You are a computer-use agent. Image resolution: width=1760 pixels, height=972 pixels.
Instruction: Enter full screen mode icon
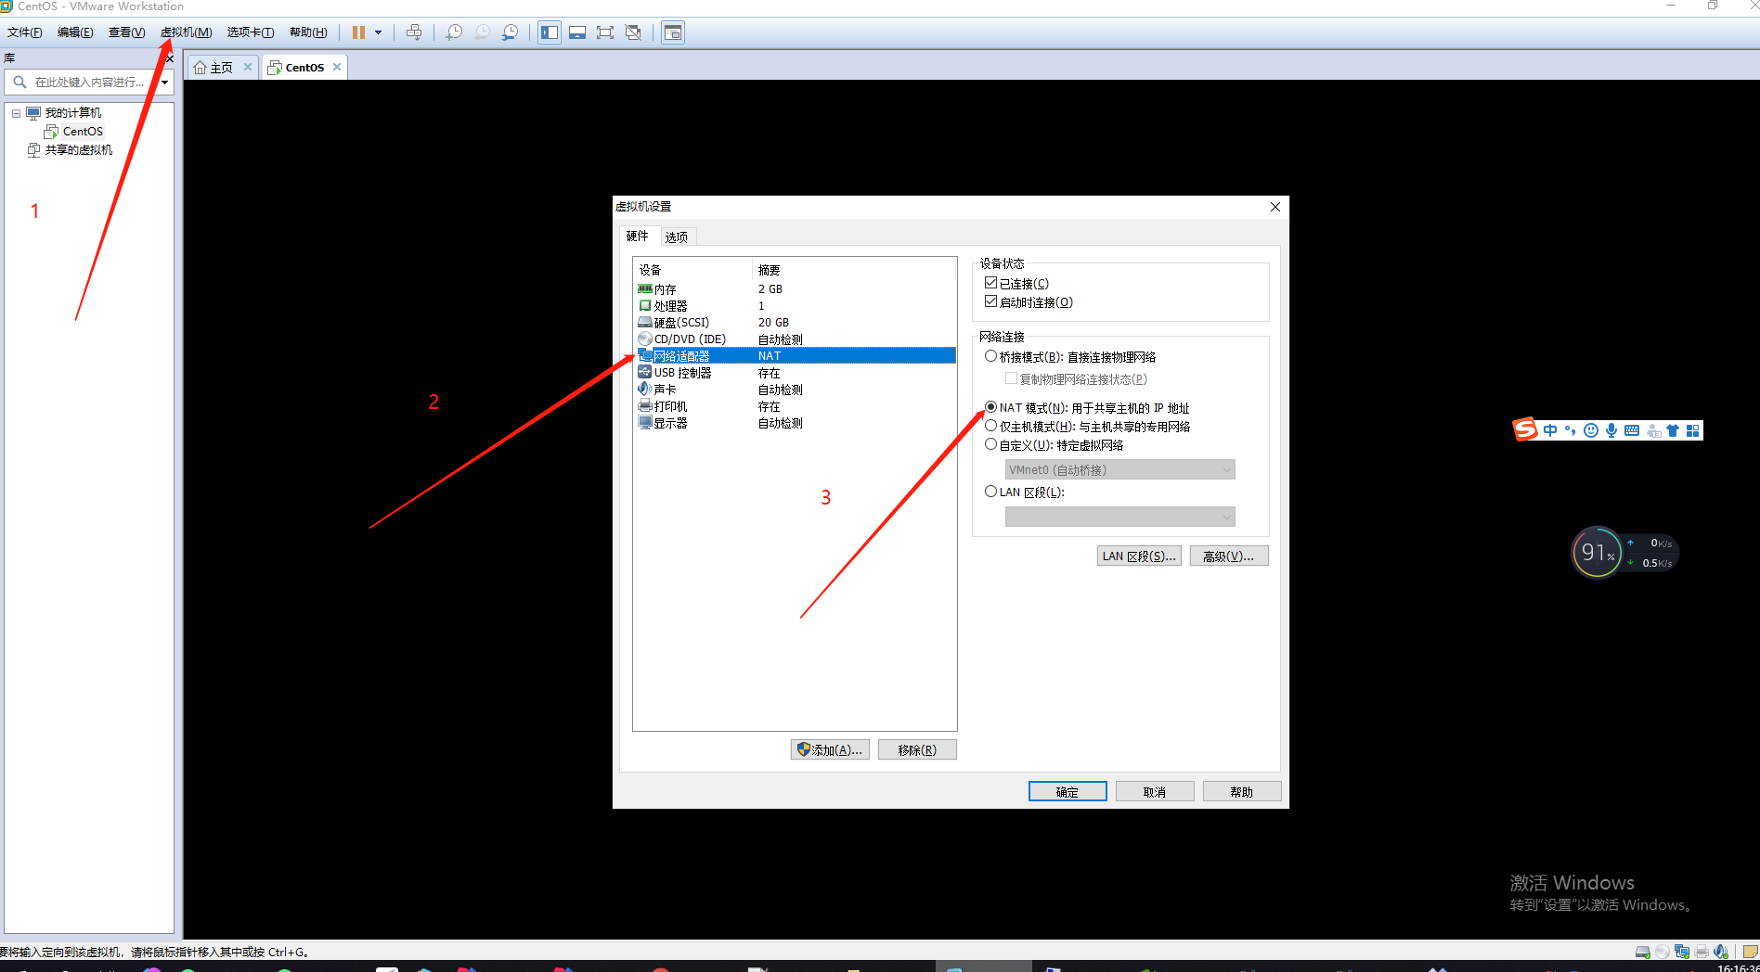coord(605,32)
